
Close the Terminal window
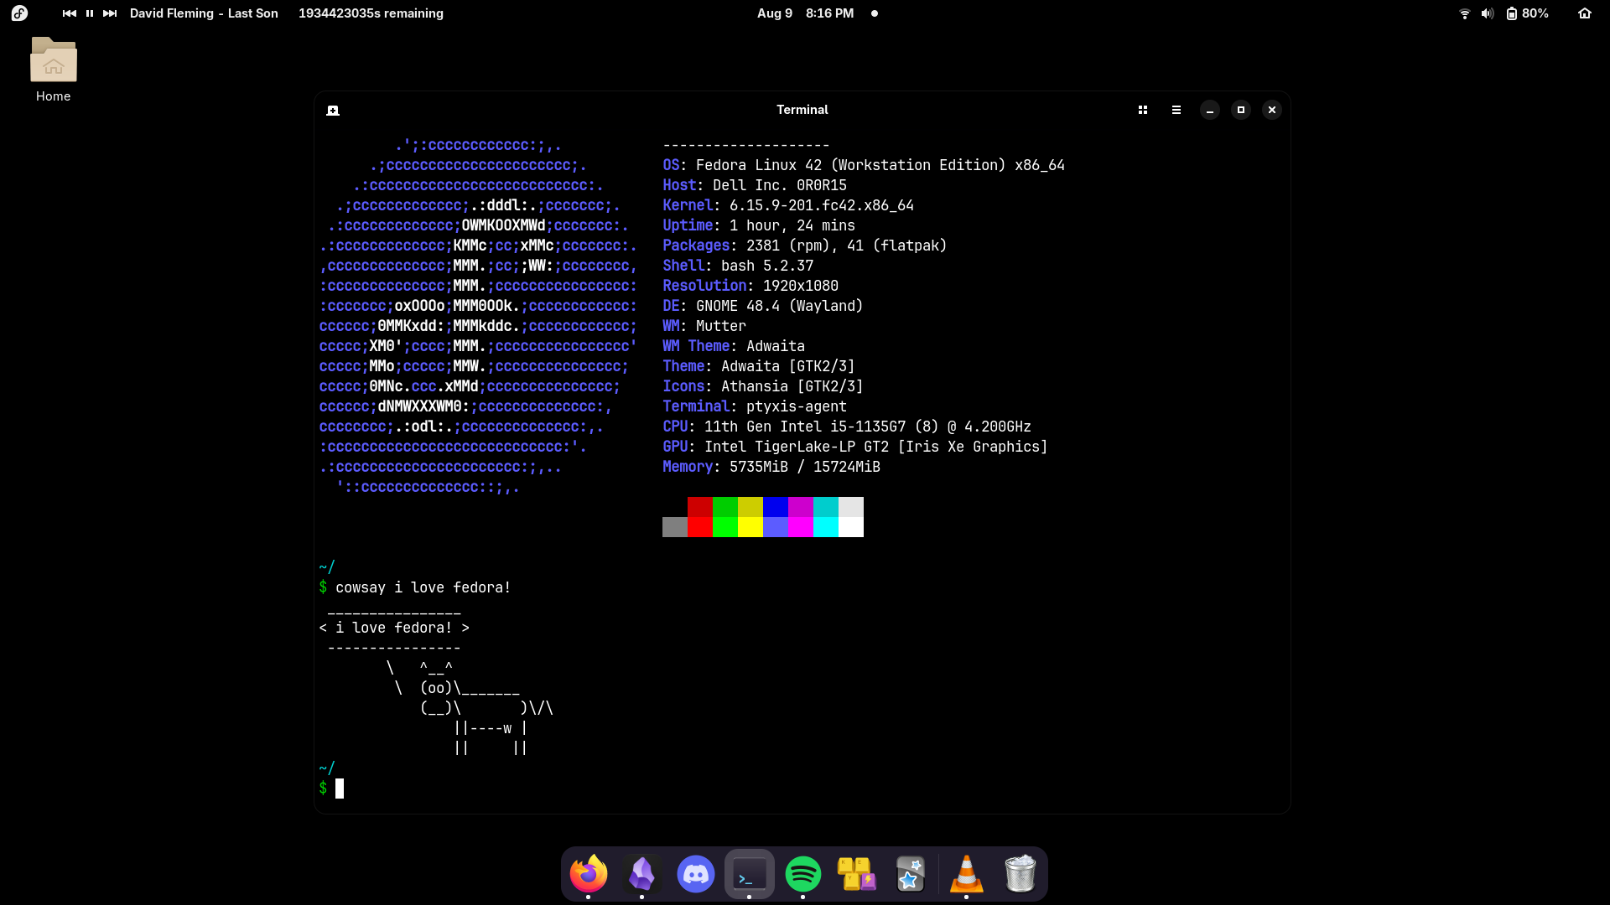click(x=1272, y=110)
